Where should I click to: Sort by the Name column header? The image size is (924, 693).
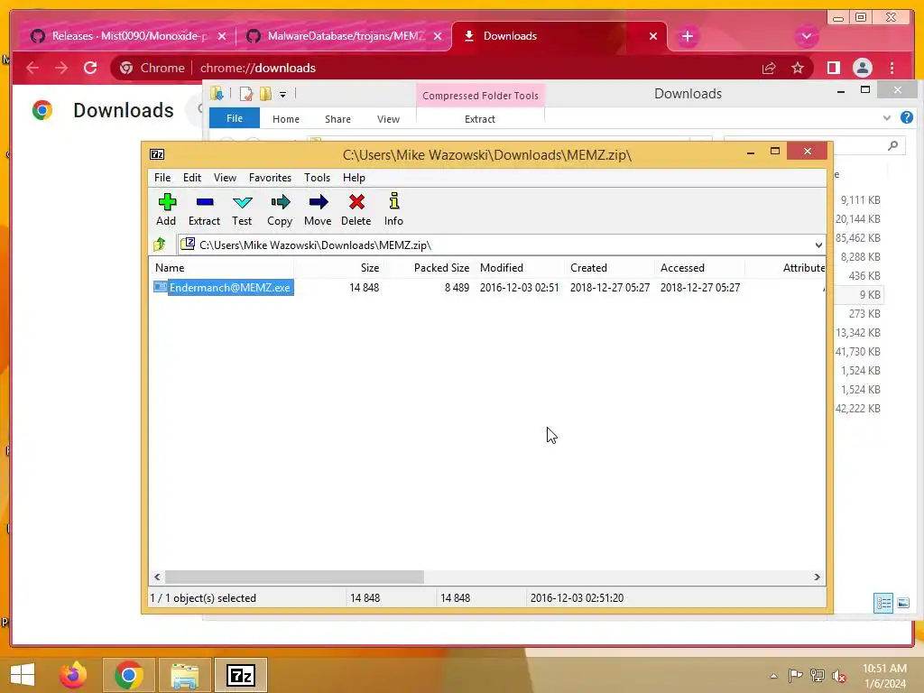pyautogui.click(x=222, y=267)
